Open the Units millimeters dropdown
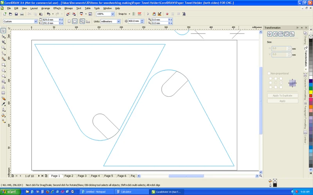Image resolution: width=313 pixels, height=195 pixels. point(119,21)
